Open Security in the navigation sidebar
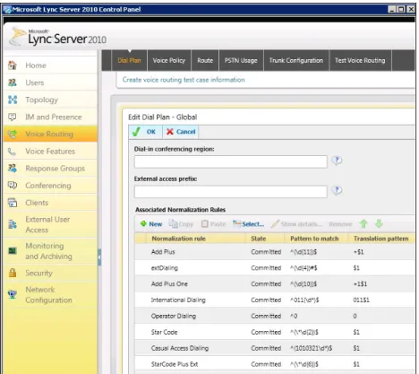 click(50, 273)
